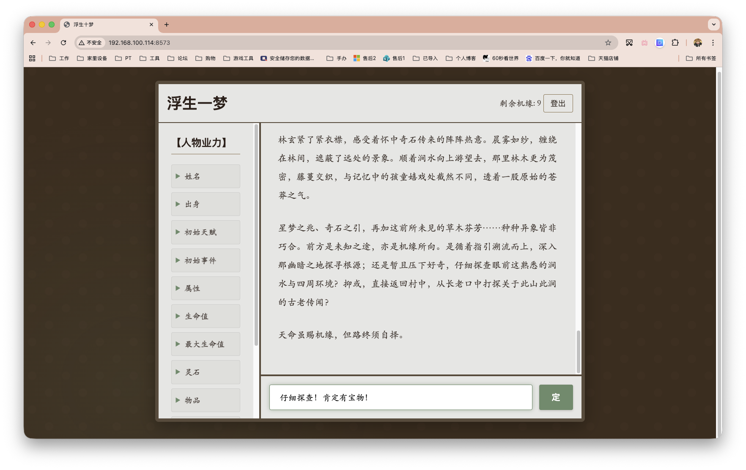Screen dimensions: 746x470
Task: Open the blue D extension icon
Action: pyautogui.click(x=660, y=43)
